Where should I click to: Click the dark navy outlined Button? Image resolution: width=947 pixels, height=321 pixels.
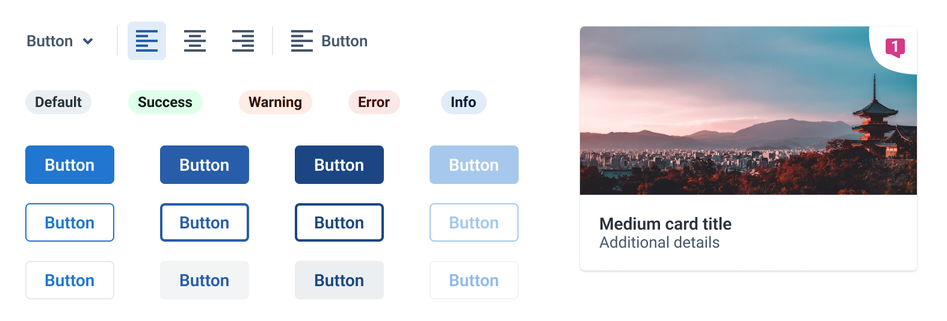[339, 222]
